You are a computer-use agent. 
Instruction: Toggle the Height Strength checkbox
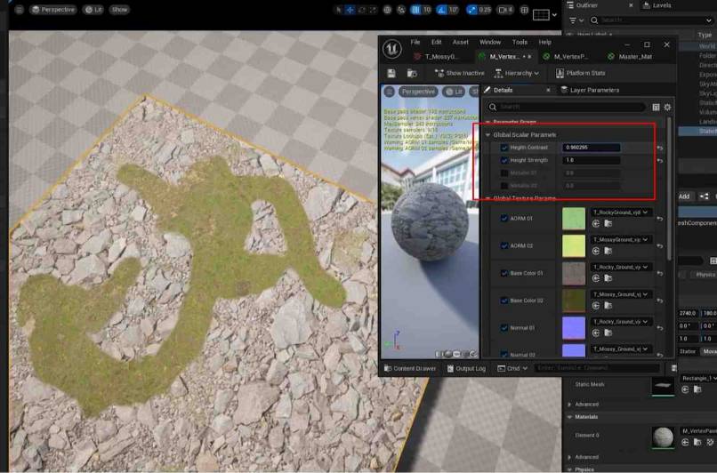coord(504,160)
